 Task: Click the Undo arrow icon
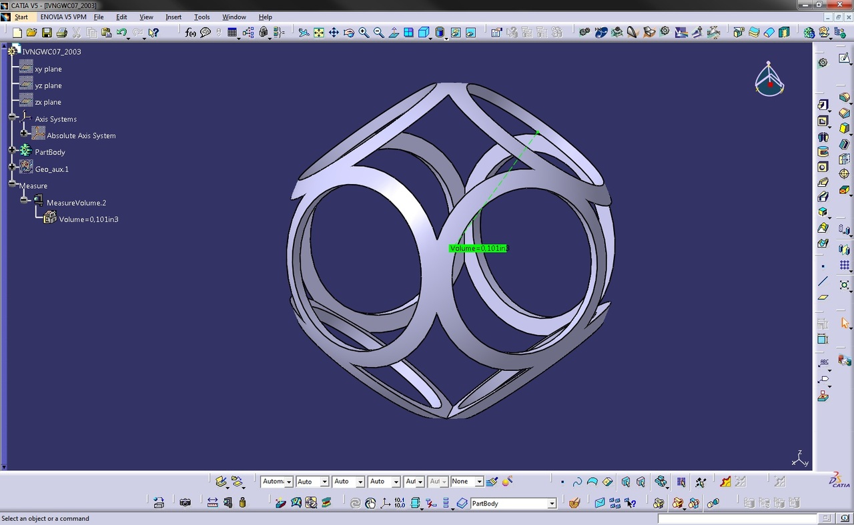tap(121, 32)
